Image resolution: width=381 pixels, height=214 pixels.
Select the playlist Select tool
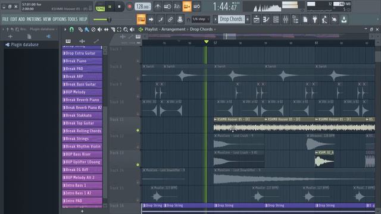point(119,29)
